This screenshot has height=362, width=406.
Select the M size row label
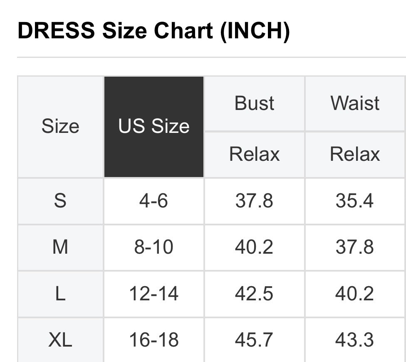[60, 247]
